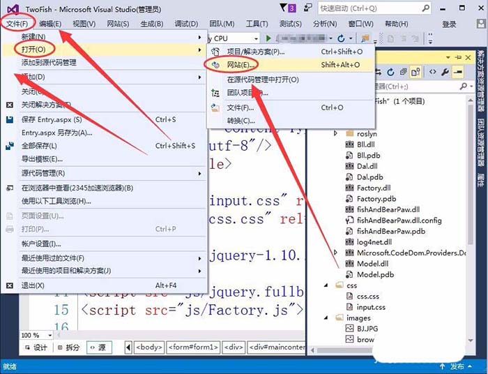Click the 发布 button in status bar
Image resolution: width=488 pixels, height=374 pixels.
point(457,366)
